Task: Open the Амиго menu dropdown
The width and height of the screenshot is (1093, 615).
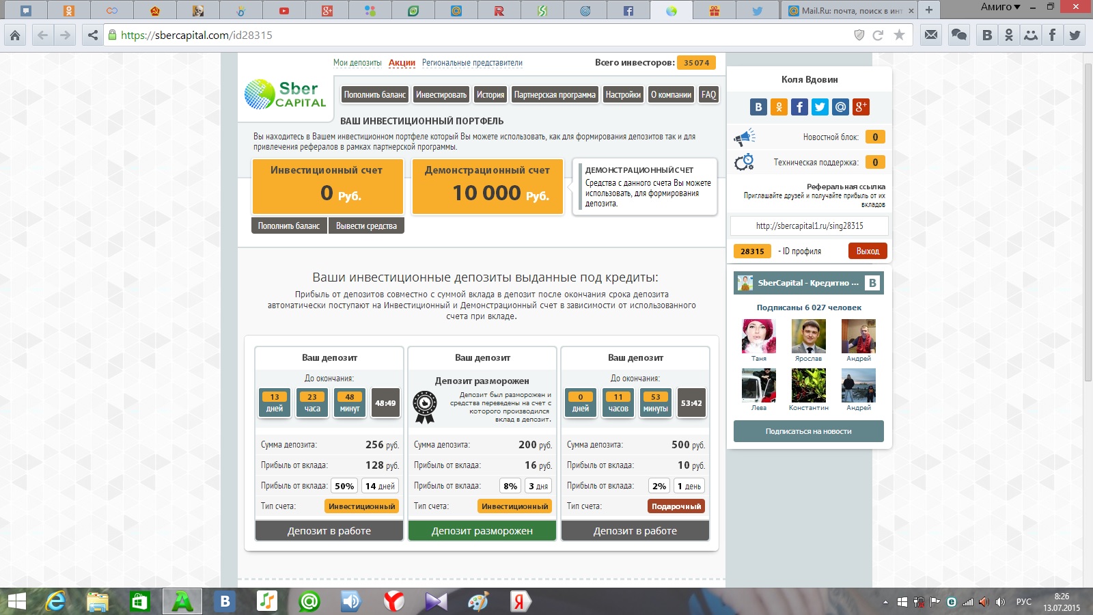Action: tap(1001, 7)
